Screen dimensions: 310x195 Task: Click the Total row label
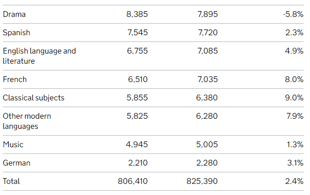tap(12, 181)
